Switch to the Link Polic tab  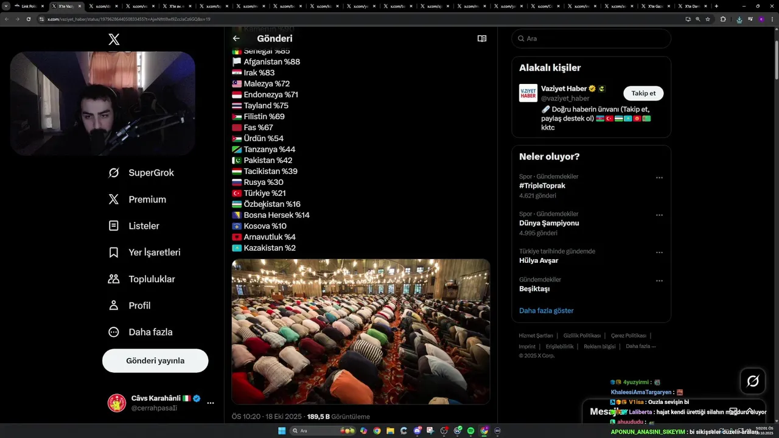coord(29,6)
